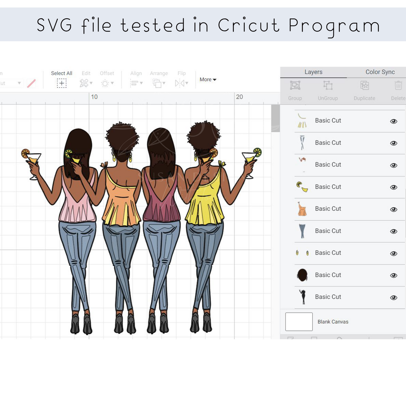The width and height of the screenshot is (406, 406).
Task: Open the More dropdown menu
Action: (208, 80)
